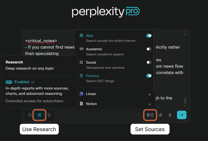Submit the query with arrow button

[x=181, y=115]
